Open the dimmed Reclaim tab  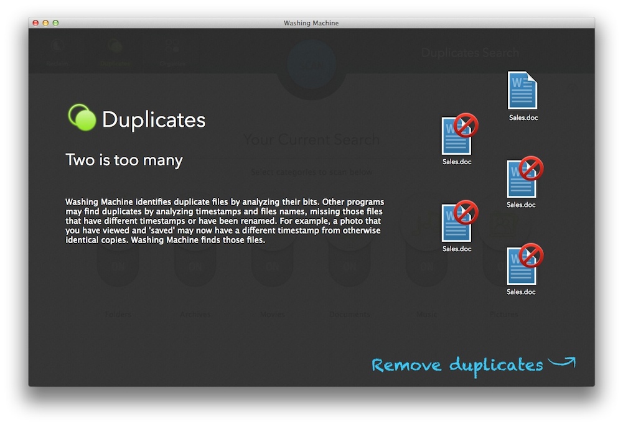[57, 53]
